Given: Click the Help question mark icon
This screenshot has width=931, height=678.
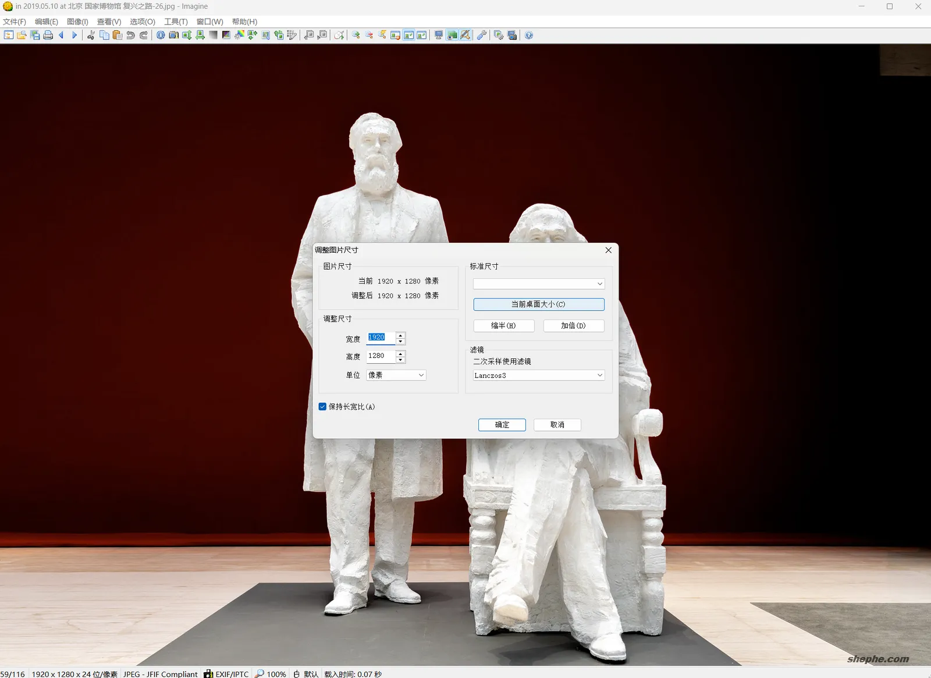Looking at the screenshot, I should coord(527,35).
